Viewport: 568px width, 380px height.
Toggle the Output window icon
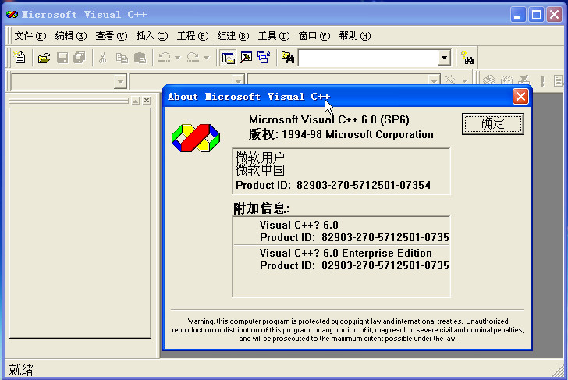point(247,58)
